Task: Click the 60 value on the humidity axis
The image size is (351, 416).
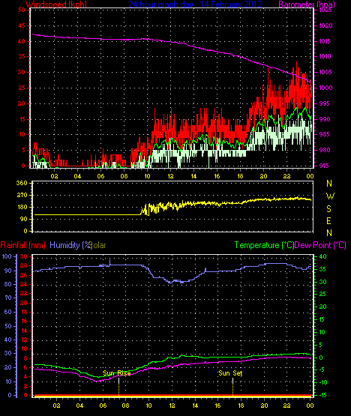Action: click(8, 312)
